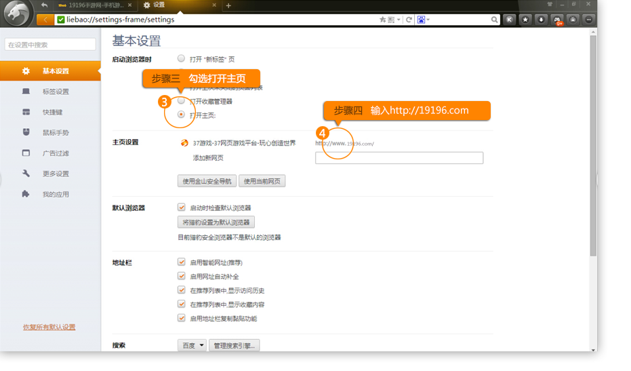
Task: Click the reload icon in address bar
Action: click(409, 20)
